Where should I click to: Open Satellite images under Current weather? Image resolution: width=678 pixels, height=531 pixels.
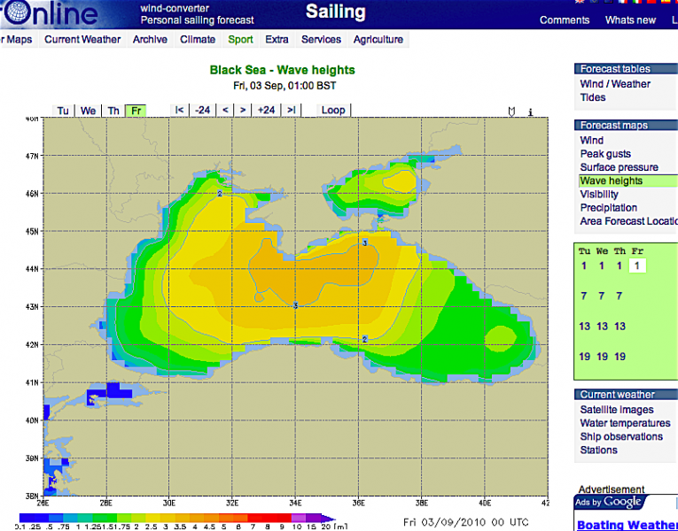617,410
